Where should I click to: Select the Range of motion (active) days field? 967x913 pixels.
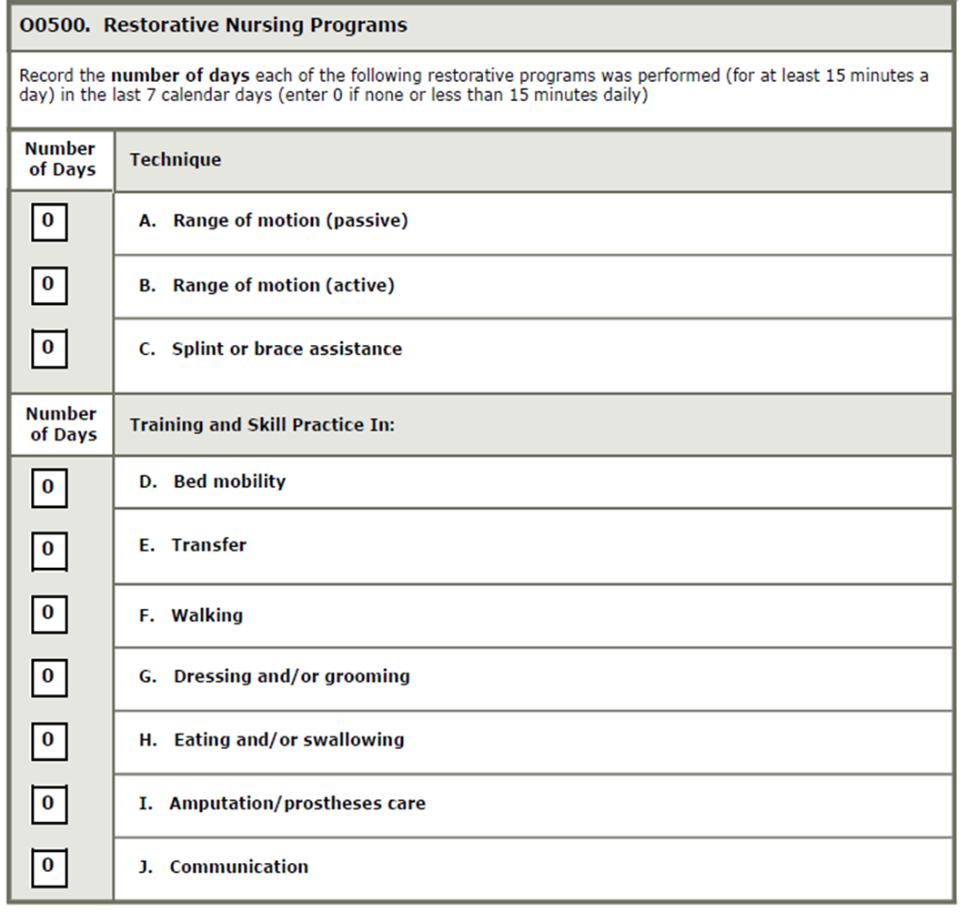click(x=48, y=285)
